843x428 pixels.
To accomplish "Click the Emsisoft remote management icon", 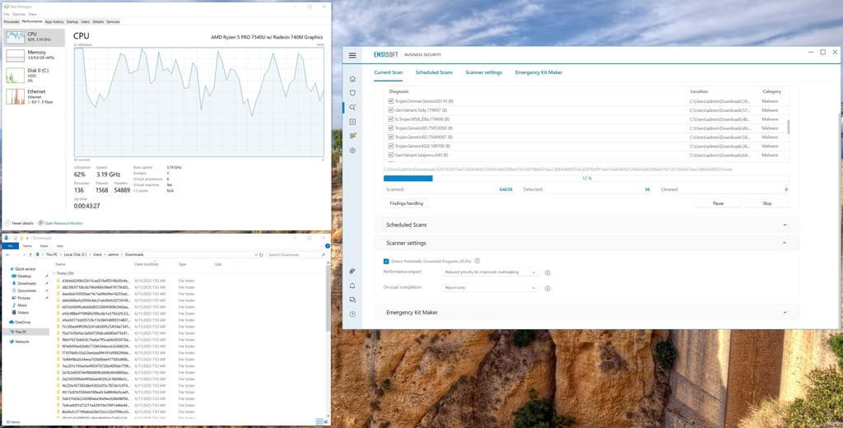I will (352, 272).
